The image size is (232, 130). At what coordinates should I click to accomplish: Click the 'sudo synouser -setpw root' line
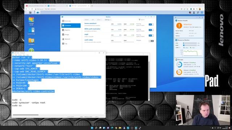29,103
